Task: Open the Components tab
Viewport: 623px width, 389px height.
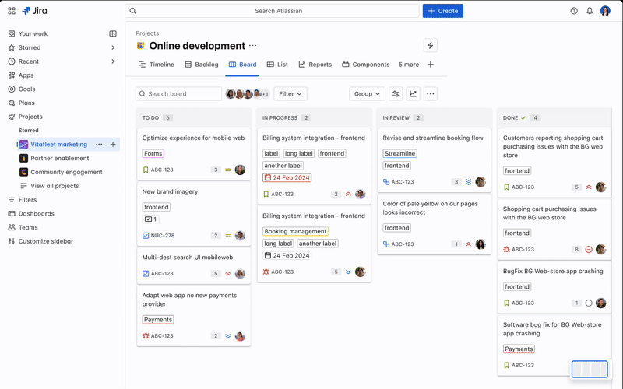Action: (366, 65)
